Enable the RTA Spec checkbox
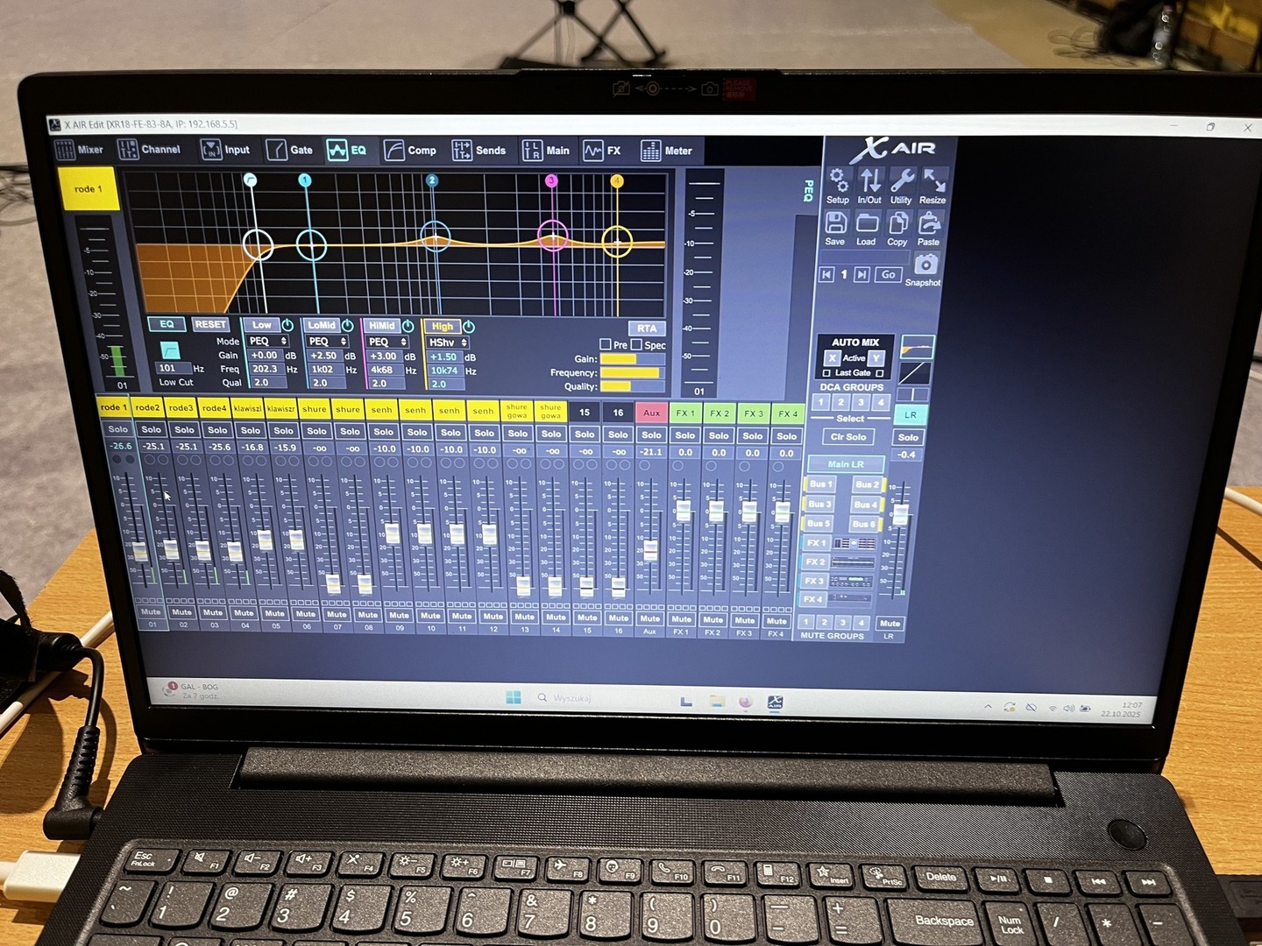 (x=637, y=344)
